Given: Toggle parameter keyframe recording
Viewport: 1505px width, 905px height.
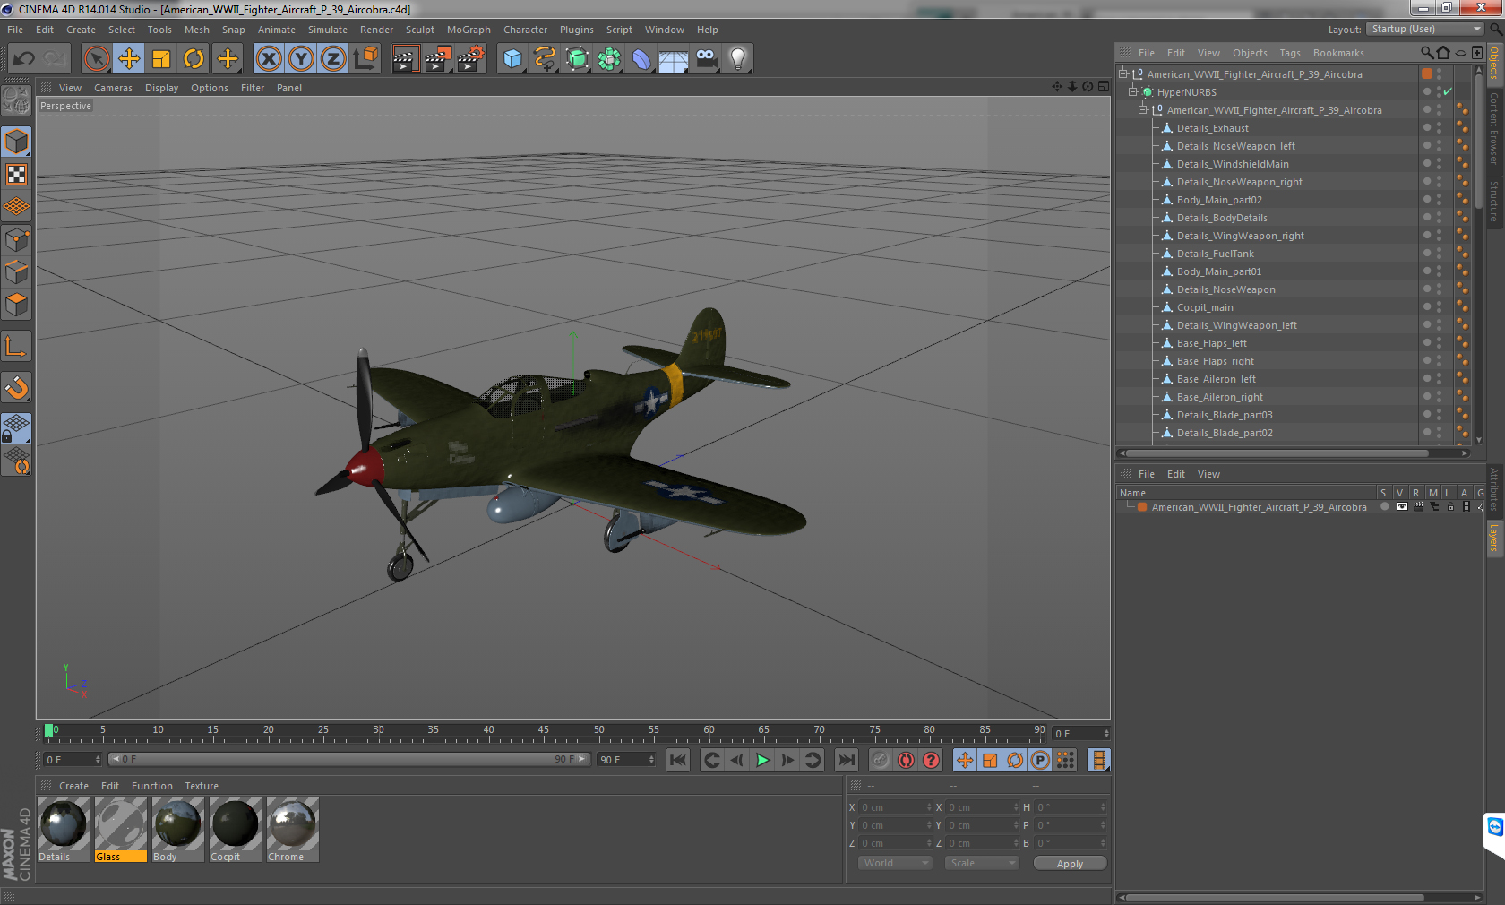Looking at the screenshot, I should point(1040,760).
